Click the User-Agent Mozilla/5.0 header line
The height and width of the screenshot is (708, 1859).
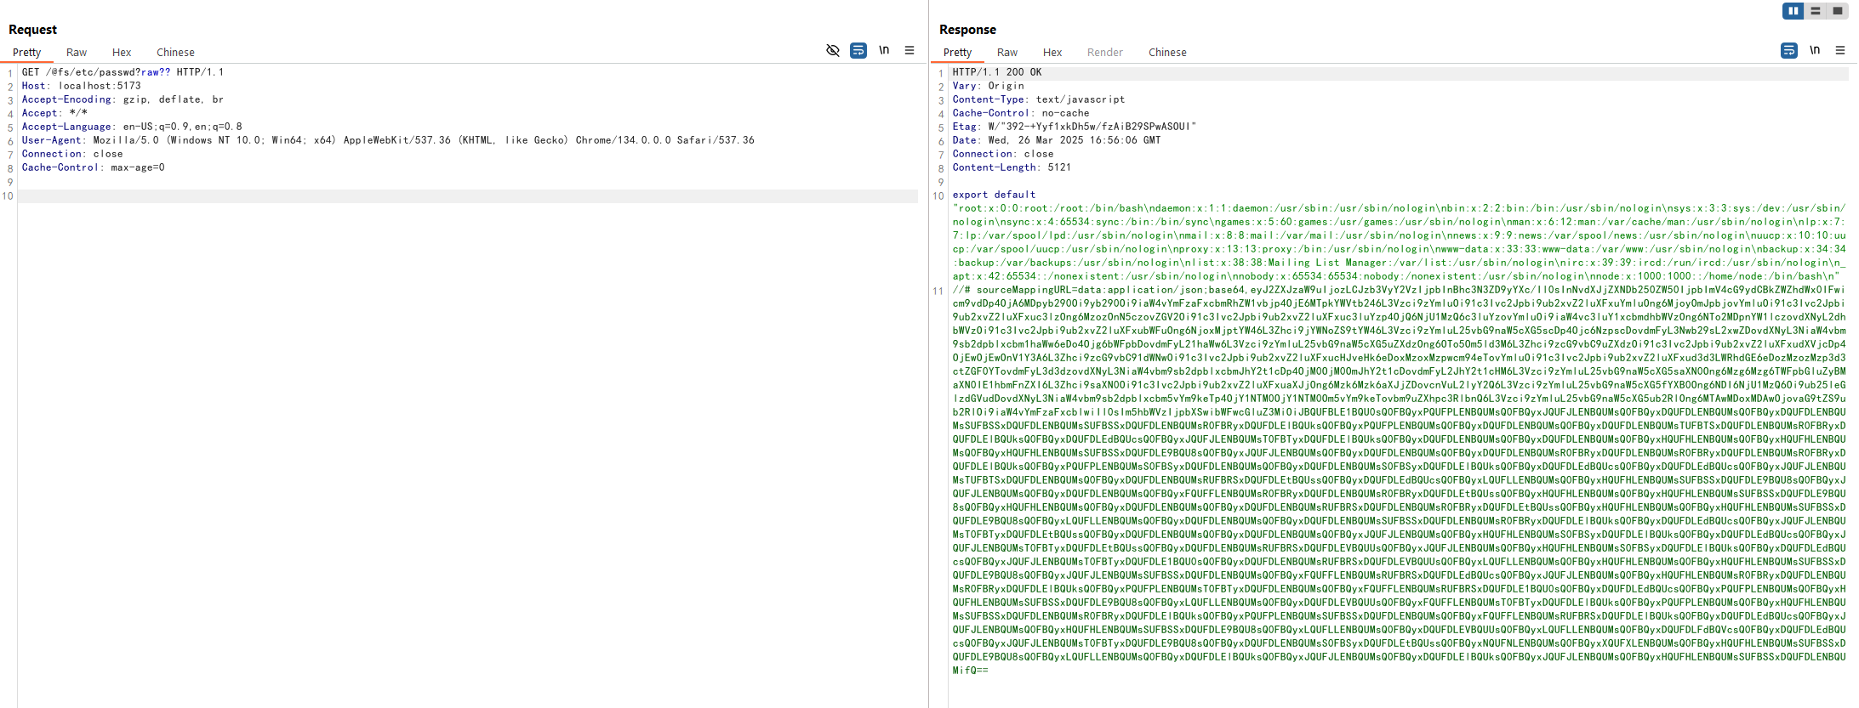[x=388, y=140]
